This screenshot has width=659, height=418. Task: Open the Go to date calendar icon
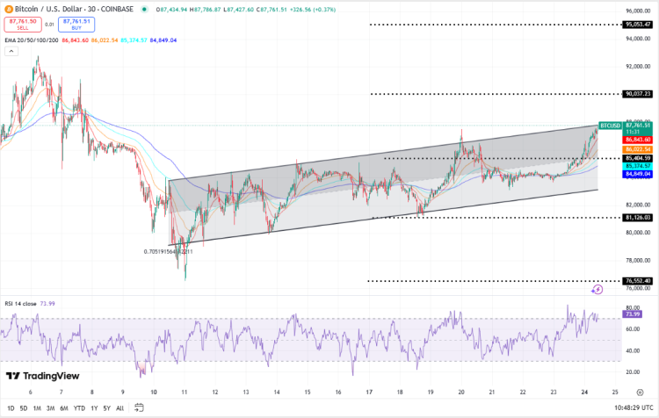(x=139, y=408)
